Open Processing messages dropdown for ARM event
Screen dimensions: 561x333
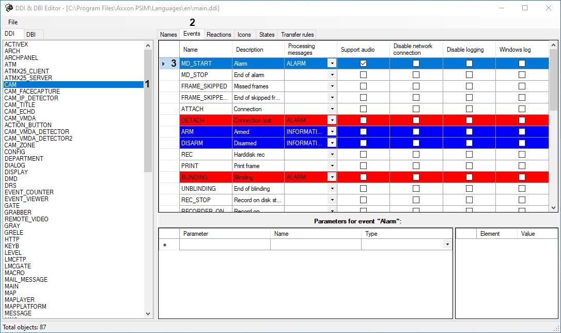[x=332, y=132]
